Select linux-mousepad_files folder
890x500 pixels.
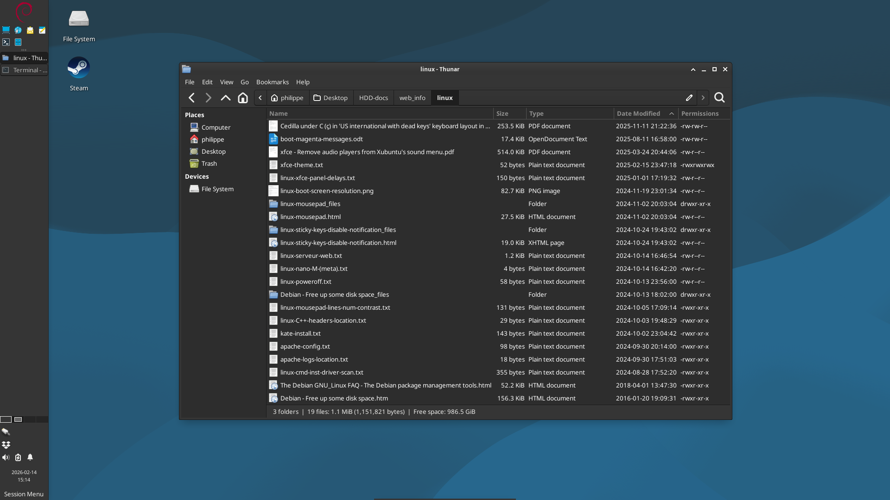pos(310,204)
